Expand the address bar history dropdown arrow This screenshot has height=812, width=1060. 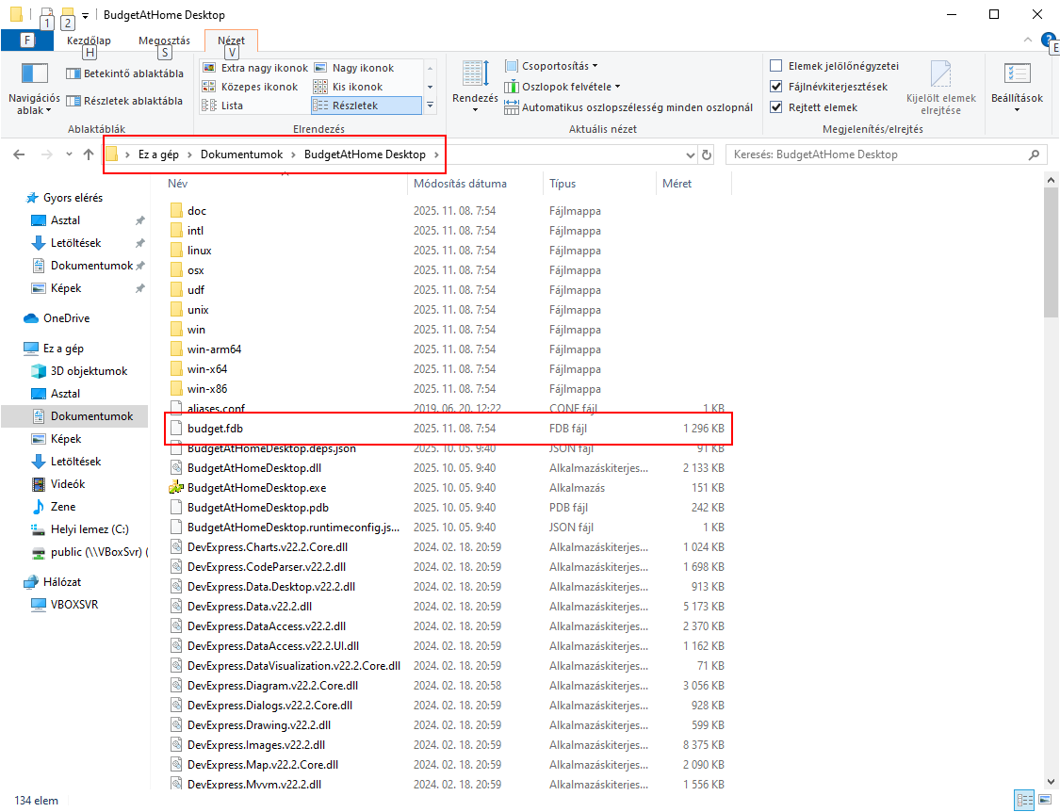[x=690, y=154]
